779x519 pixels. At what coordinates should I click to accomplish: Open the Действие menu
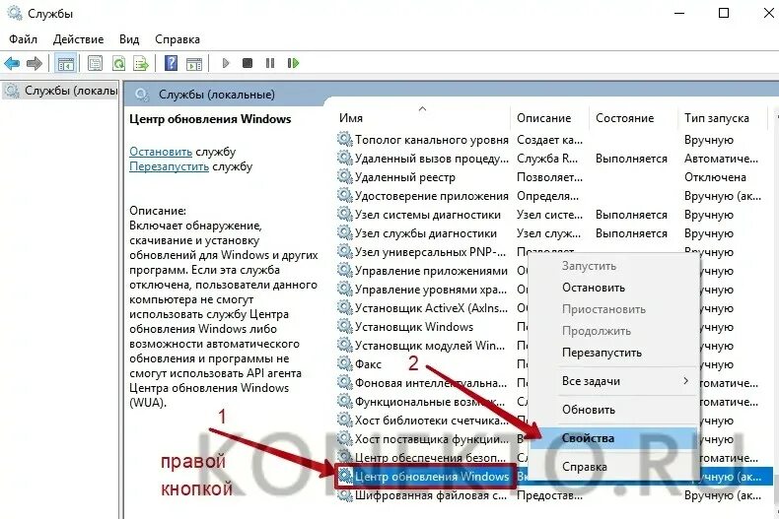[79, 39]
